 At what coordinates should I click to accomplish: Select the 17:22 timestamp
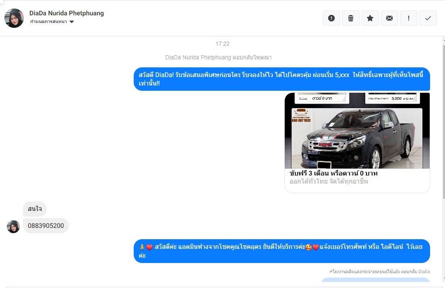point(222,44)
